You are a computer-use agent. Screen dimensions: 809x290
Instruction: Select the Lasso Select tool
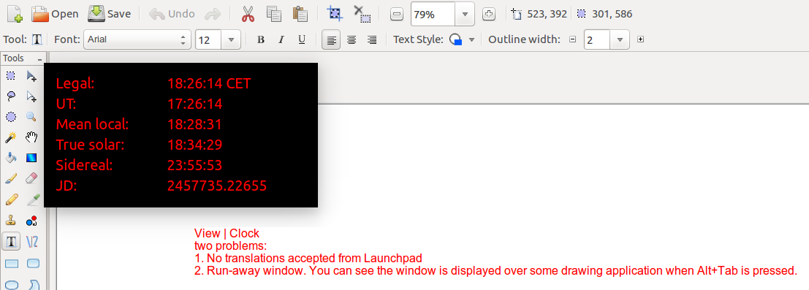[x=11, y=96]
